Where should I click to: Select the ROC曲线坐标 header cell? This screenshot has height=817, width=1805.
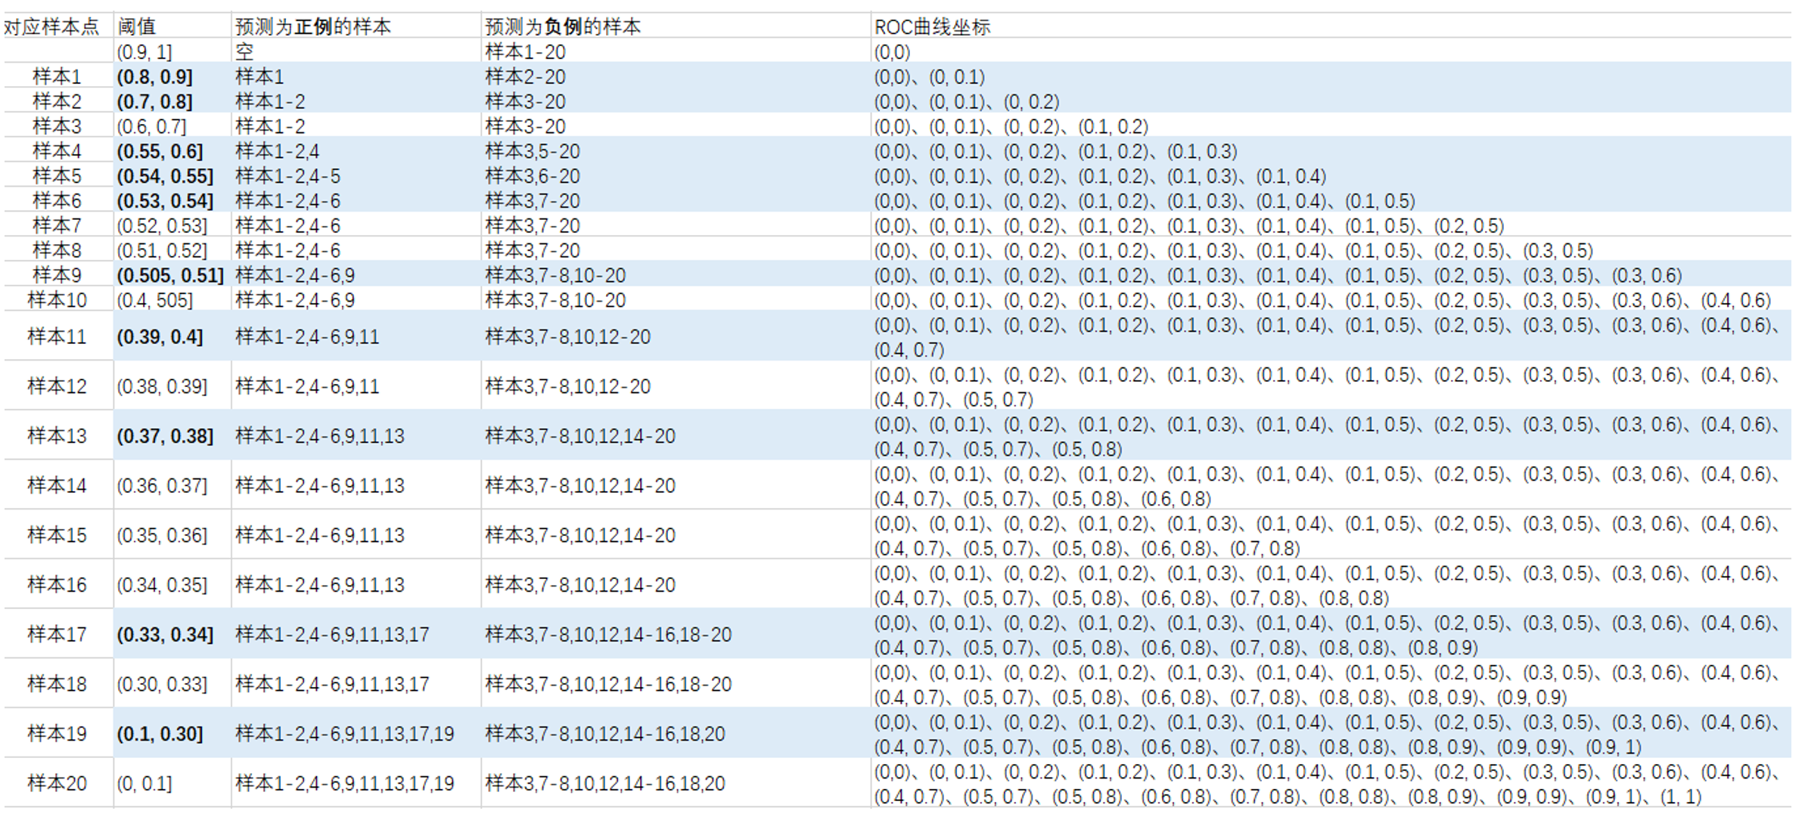932,27
